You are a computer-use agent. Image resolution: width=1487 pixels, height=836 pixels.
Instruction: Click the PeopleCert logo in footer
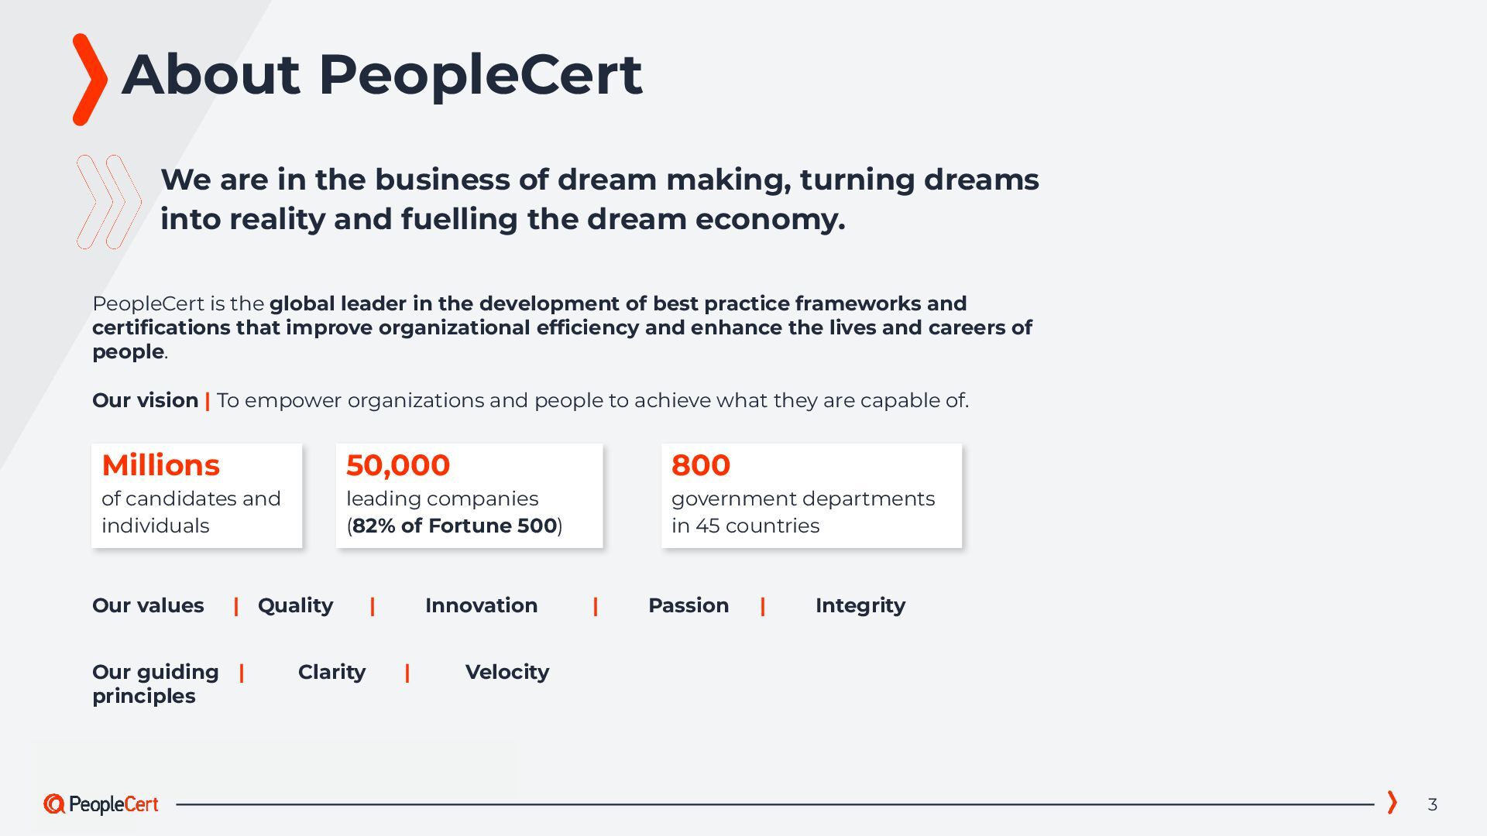point(101,804)
